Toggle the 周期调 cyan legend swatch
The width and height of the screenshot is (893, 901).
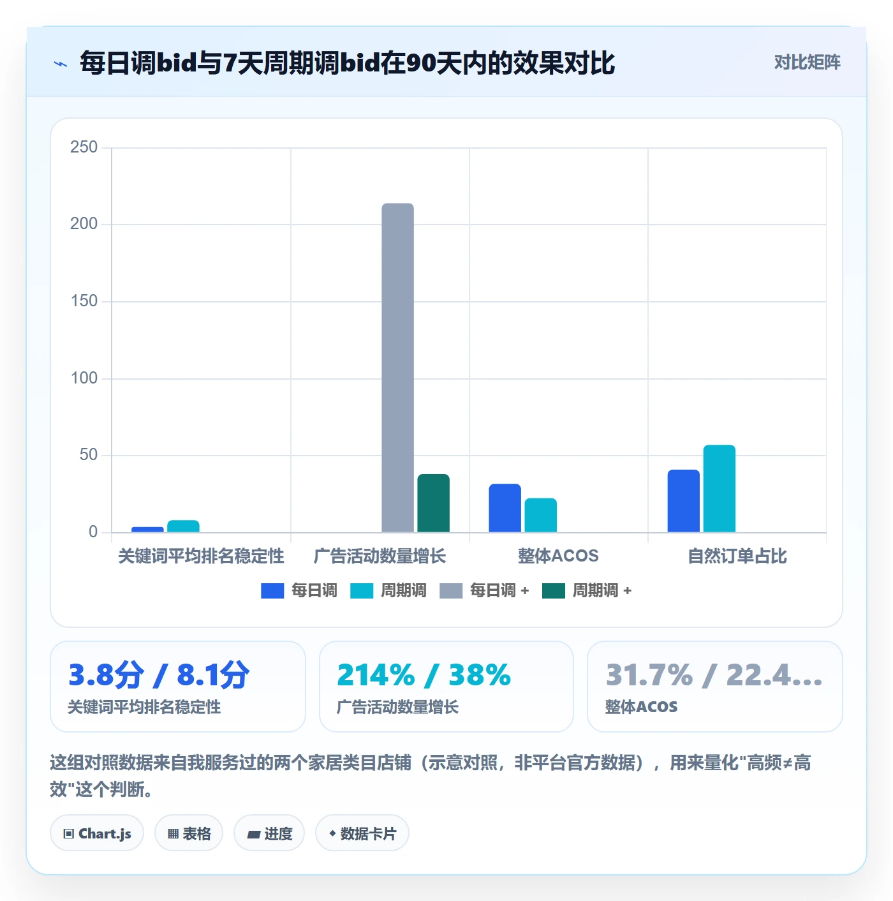(x=362, y=591)
